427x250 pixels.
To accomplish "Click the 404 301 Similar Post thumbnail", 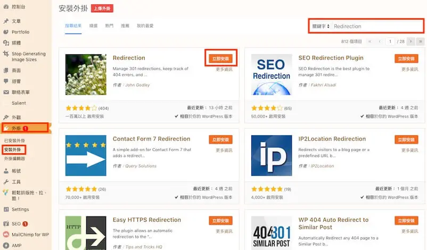I will point(272,233).
